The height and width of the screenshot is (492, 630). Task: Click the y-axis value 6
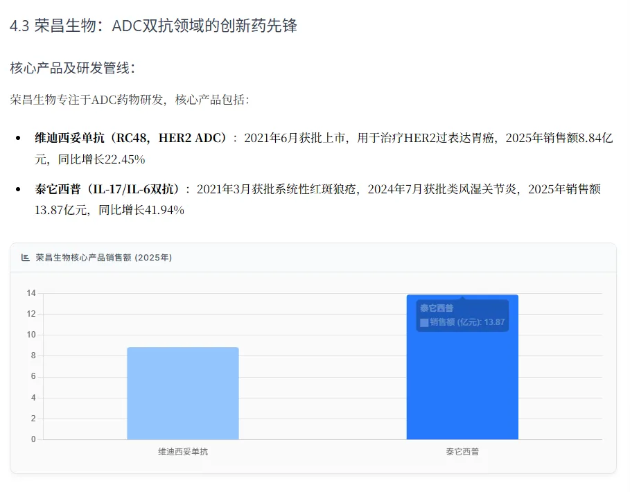33,377
